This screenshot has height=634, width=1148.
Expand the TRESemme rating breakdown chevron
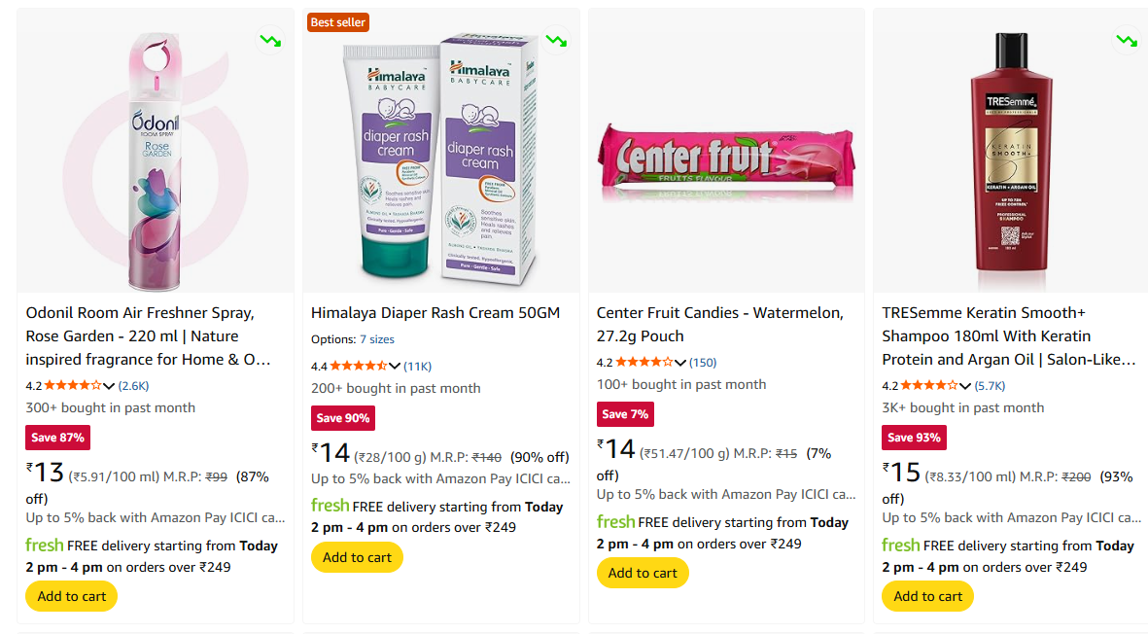tap(965, 386)
